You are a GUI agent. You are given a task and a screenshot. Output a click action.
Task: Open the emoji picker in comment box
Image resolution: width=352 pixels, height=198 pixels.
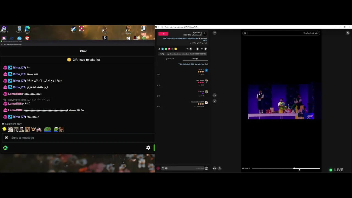pyautogui.click(x=163, y=168)
